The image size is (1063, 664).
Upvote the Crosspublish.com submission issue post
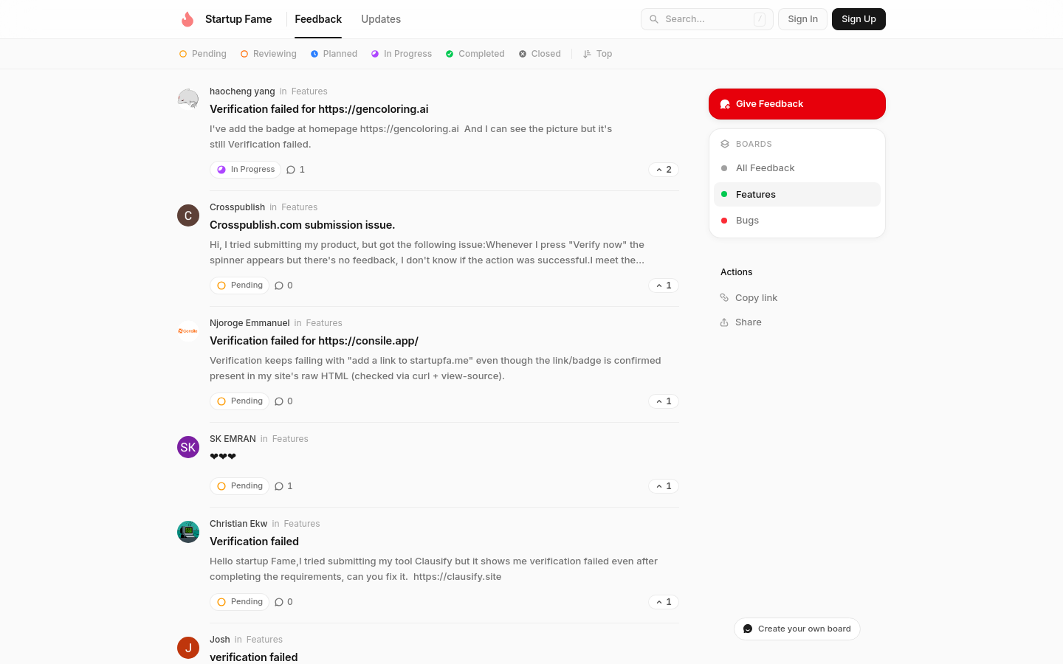click(x=664, y=286)
